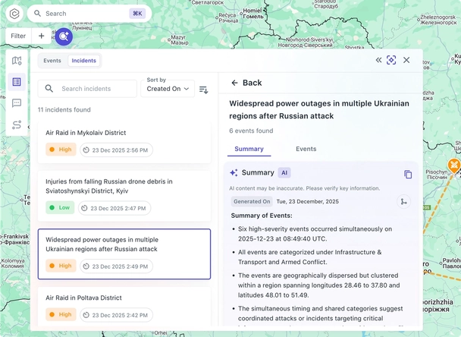The width and height of the screenshot is (461, 337).
Task: Open Air Raid in Mykolaiv District incident
Action: (124, 142)
